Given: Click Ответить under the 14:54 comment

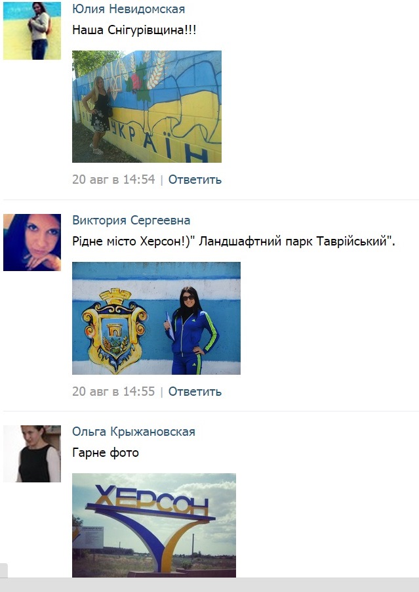Looking at the screenshot, I should click(195, 179).
